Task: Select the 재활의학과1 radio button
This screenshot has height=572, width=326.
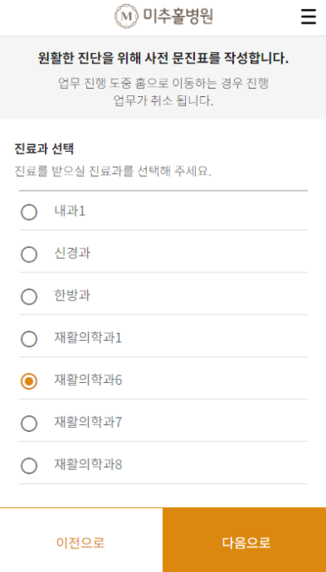Action: (x=29, y=339)
